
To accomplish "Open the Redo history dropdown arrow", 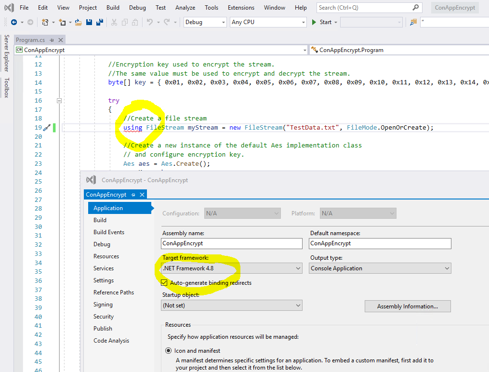I will pos(175,22).
